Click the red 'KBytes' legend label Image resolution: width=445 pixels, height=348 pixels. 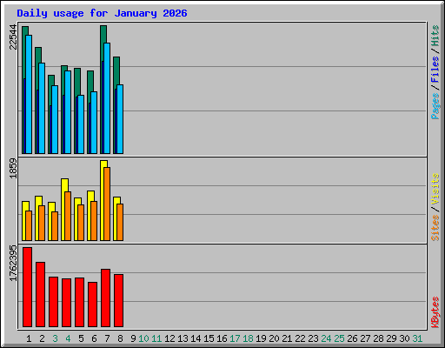(435, 312)
